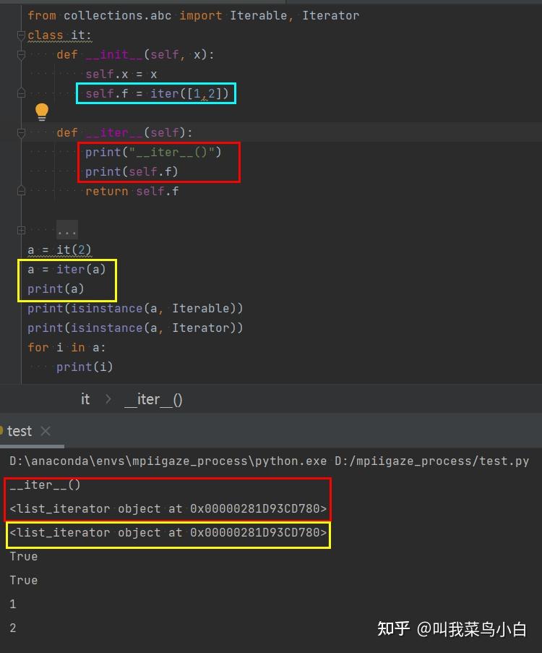
Task: Click the isinstance(a, Iterable) print statement
Action: point(135,308)
